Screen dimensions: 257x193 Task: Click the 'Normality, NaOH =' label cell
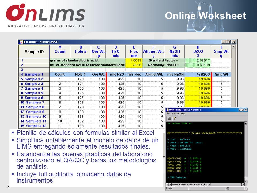tap(164, 65)
